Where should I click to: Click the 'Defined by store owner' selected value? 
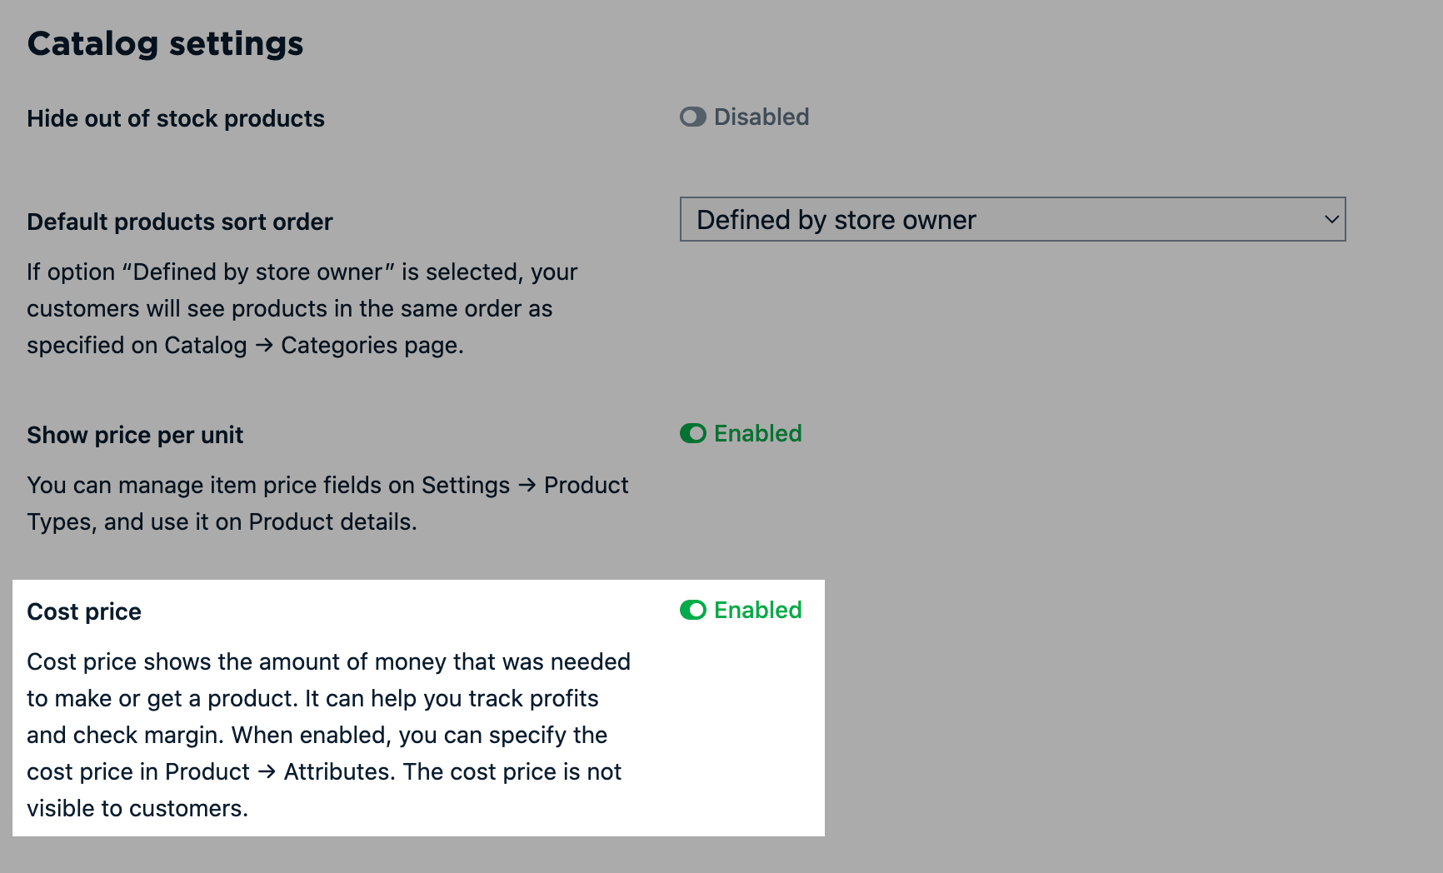point(836,220)
